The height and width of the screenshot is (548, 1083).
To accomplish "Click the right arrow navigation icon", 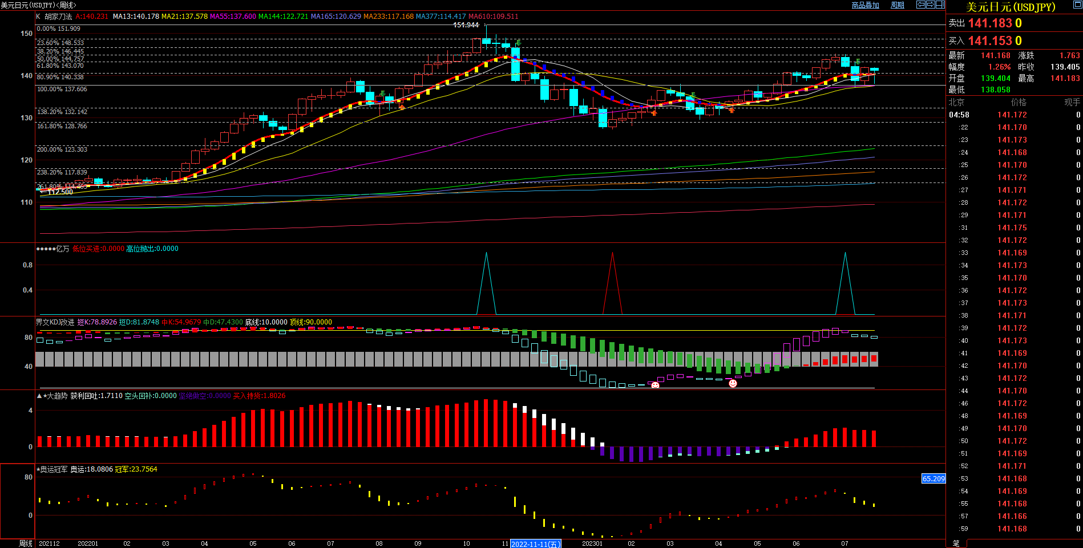I will 930,5.
